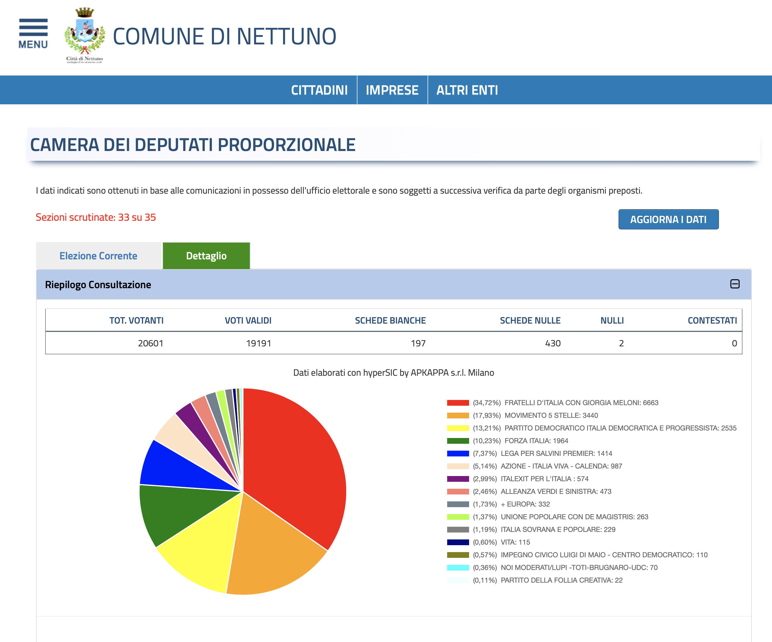Click the SCHEDE NULLE column header
The image size is (772, 642).
tap(530, 320)
